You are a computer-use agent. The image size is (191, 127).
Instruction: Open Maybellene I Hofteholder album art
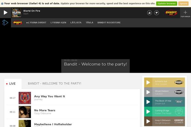pyautogui.click(x=25, y=124)
